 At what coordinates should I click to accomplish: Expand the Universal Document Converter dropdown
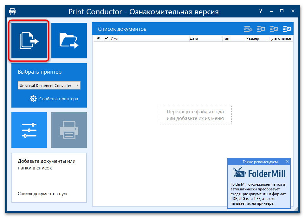pos(49,85)
